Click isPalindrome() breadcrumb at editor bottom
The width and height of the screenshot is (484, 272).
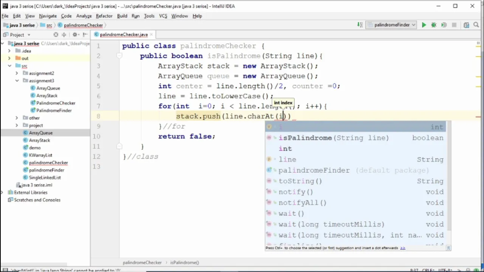[185, 263]
